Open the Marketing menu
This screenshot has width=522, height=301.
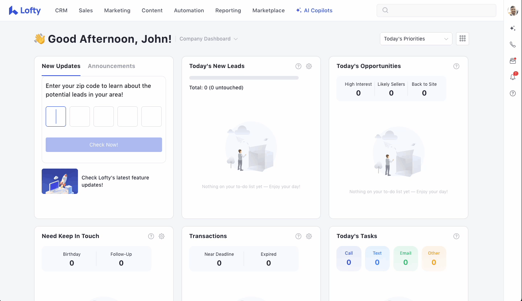point(117,10)
